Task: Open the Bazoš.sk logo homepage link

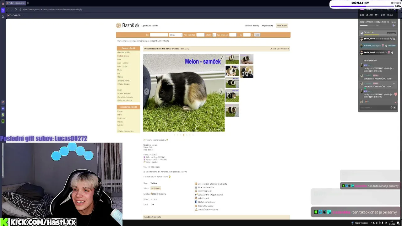Action: coord(128,25)
